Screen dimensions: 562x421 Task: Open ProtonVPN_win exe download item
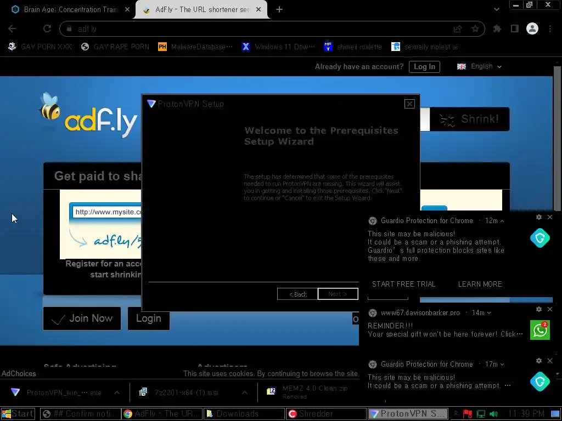57,392
